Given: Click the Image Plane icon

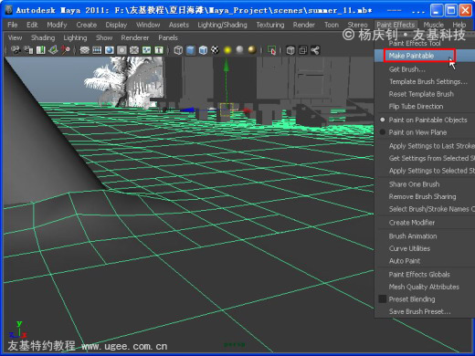Looking at the screenshot, I should (53, 50).
